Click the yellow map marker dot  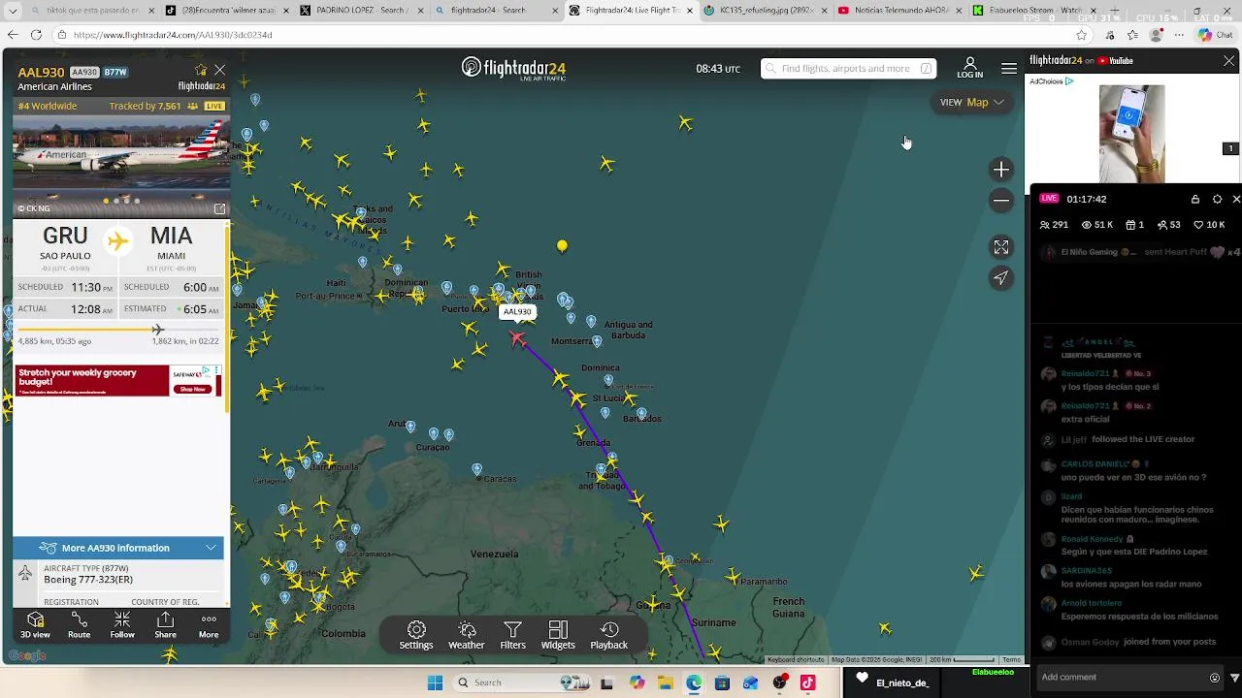562,246
